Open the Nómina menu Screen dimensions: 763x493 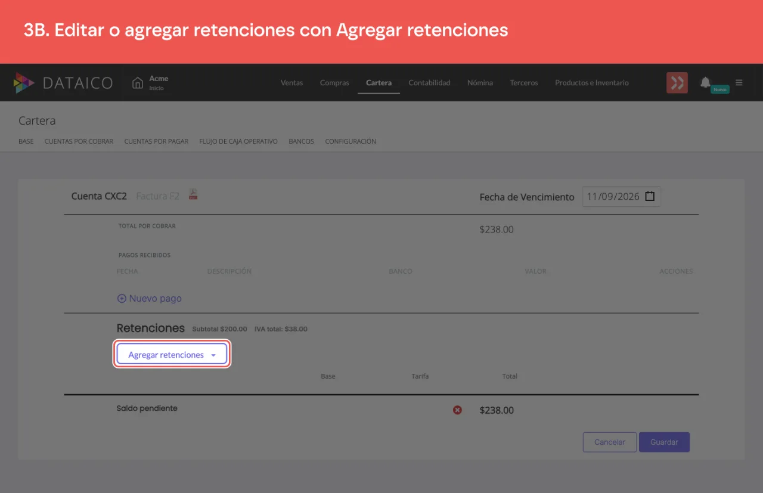[480, 83]
